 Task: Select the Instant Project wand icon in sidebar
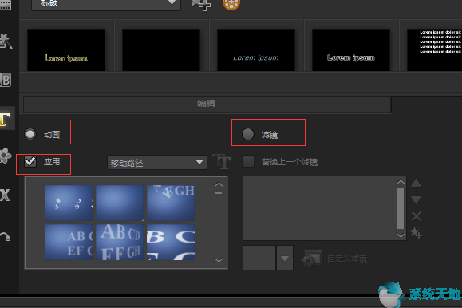point(6,41)
